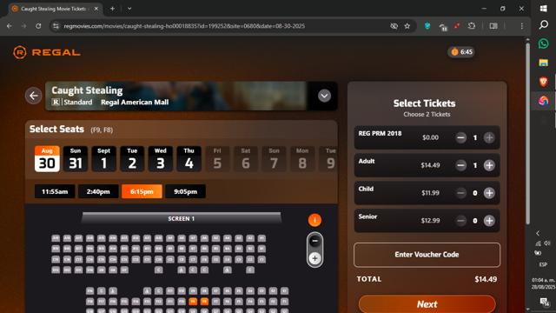This screenshot has height=313, width=556.
Task: Click the page vertical scrollbar
Action: click(x=527, y=133)
